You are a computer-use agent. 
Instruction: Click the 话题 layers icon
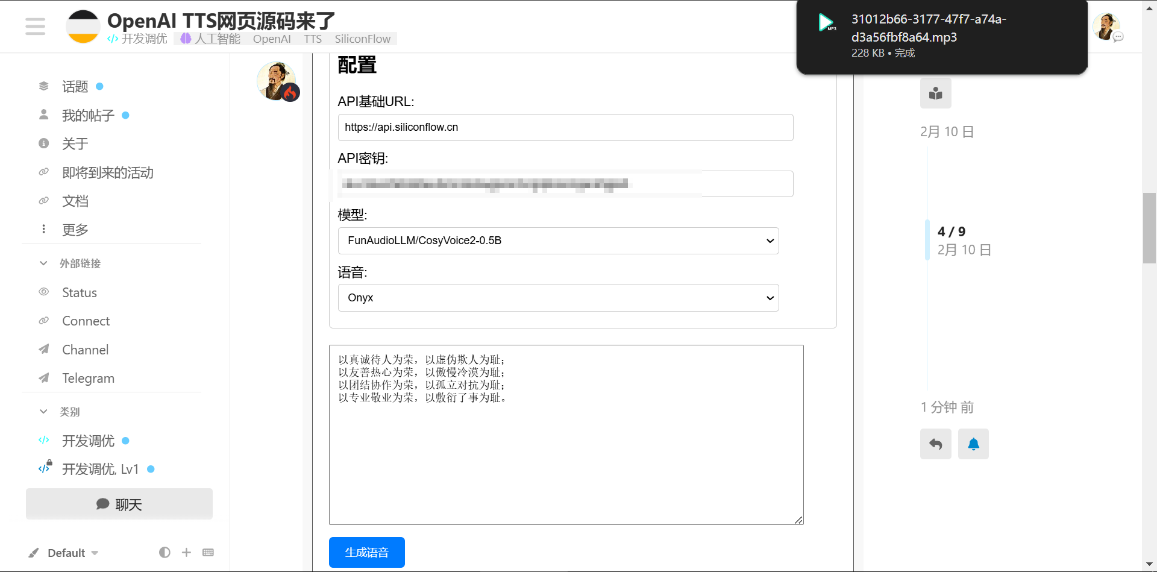pos(43,86)
